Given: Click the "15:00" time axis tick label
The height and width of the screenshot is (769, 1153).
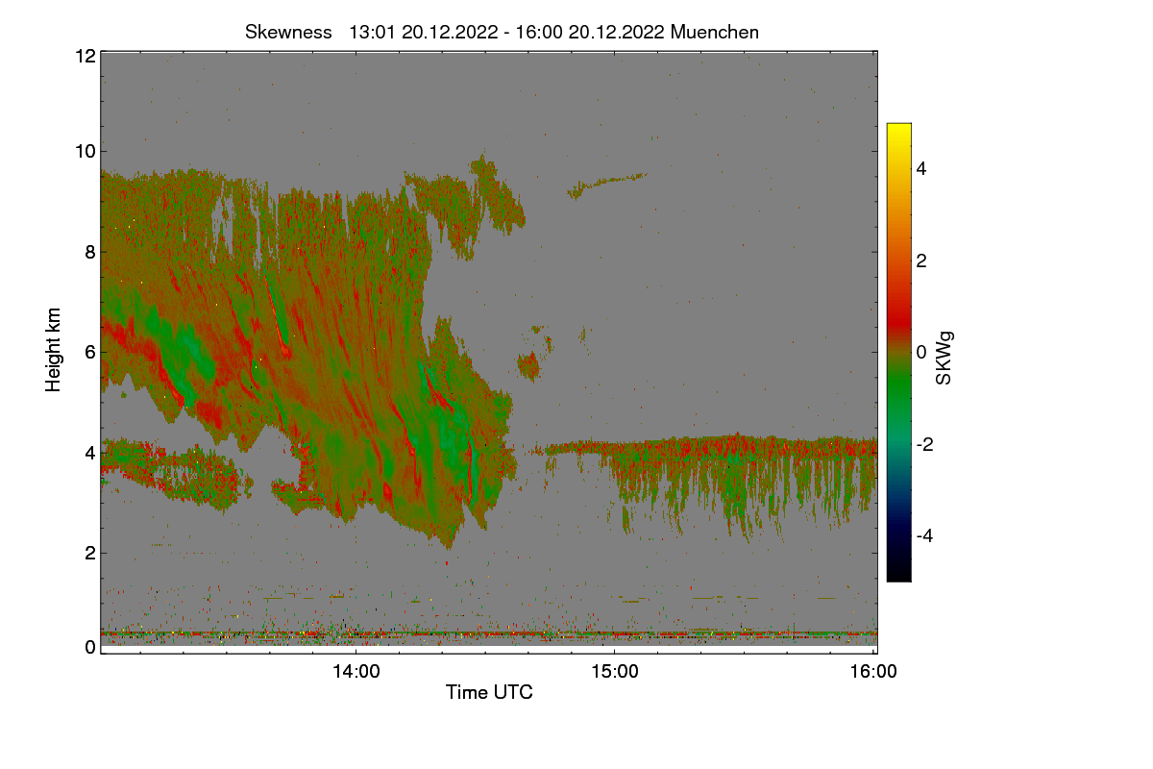Looking at the screenshot, I should (x=614, y=672).
